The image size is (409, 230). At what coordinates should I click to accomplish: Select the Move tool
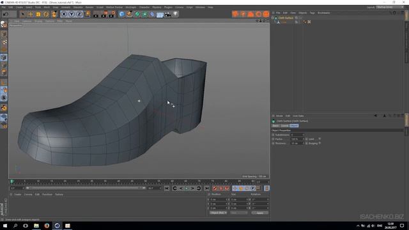[31, 14]
